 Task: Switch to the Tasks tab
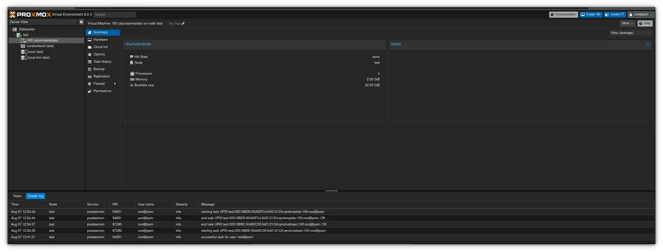[17, 196]
